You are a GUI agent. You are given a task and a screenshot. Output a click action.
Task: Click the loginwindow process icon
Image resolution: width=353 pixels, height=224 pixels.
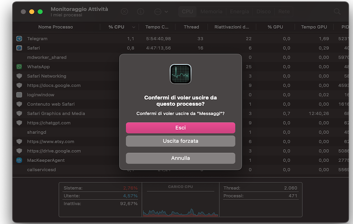tap(19, 95)
